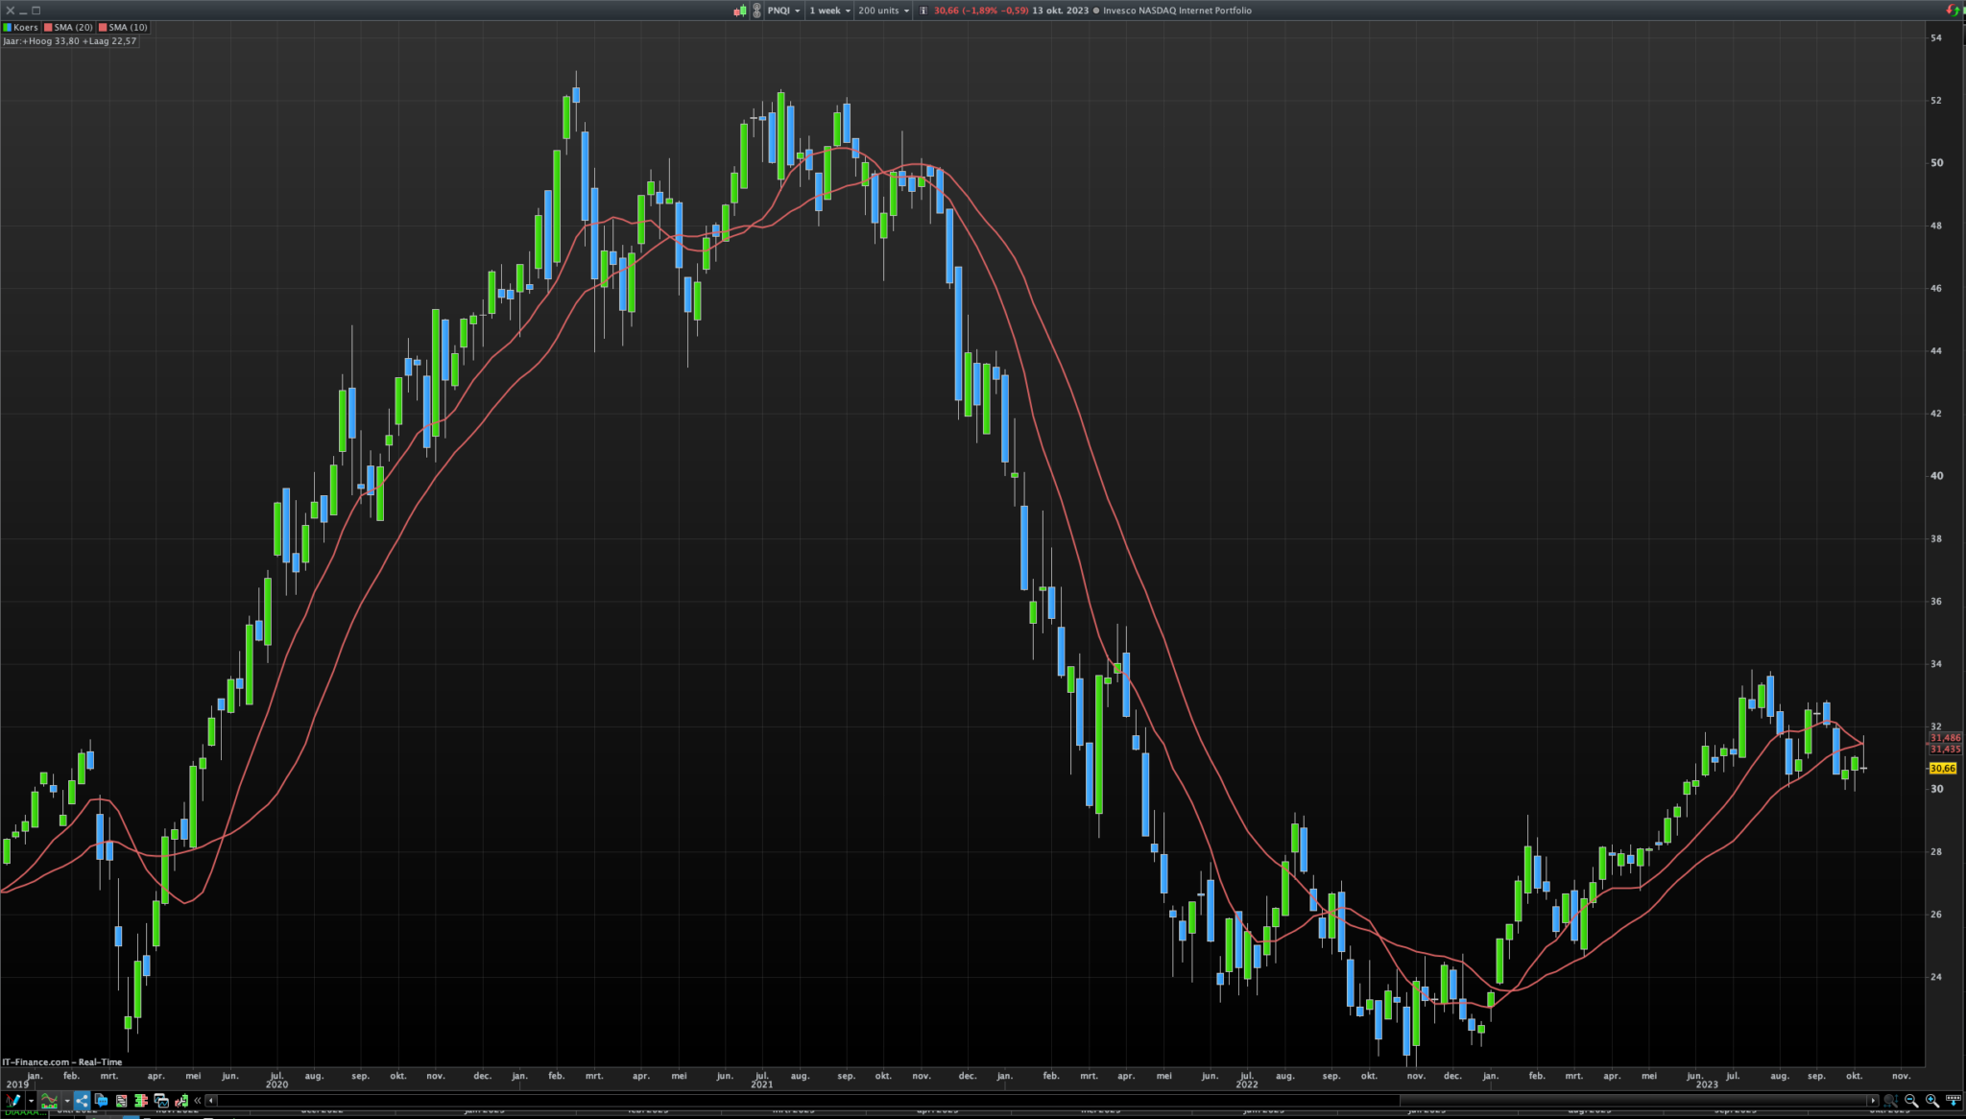Open the chart comments speech-bubble icon
Viewport: 1966px width, 1119px height.
click(x=101, y=1101)
